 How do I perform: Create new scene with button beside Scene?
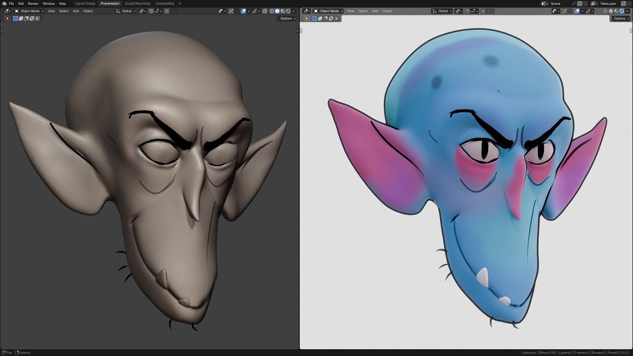click(580, 3)
